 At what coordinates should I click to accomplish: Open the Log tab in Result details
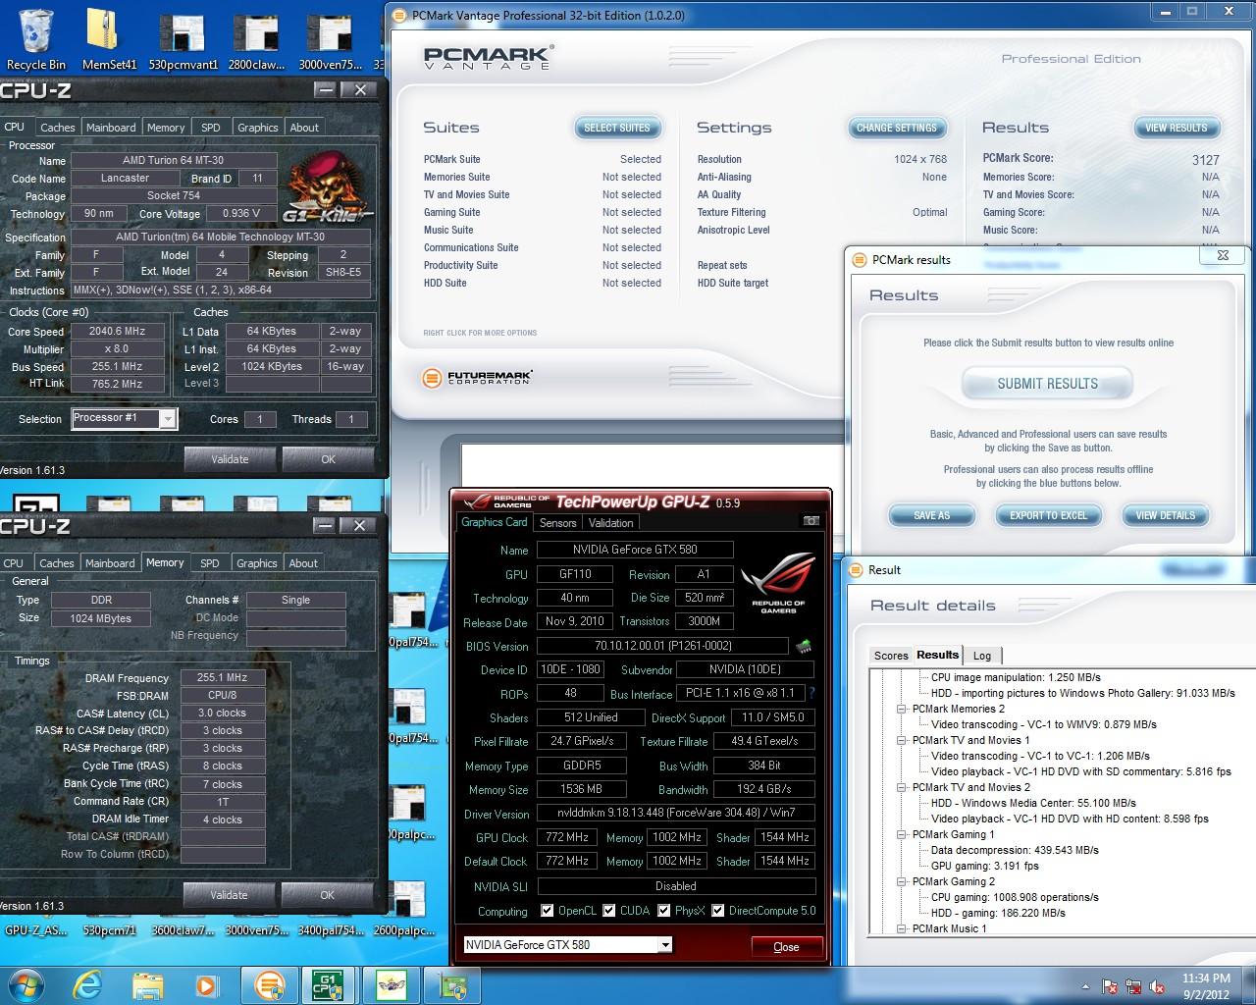982,656
